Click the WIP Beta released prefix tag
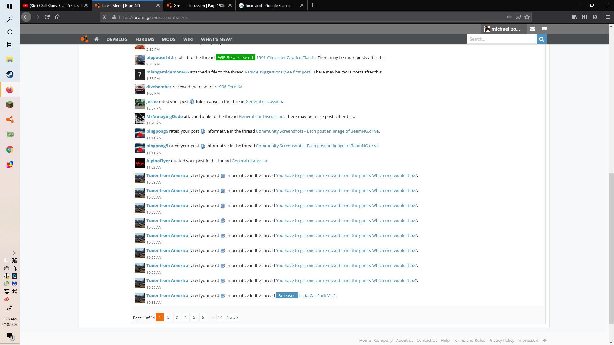This screenshot has width=614, height=345. tap(235, 57)
